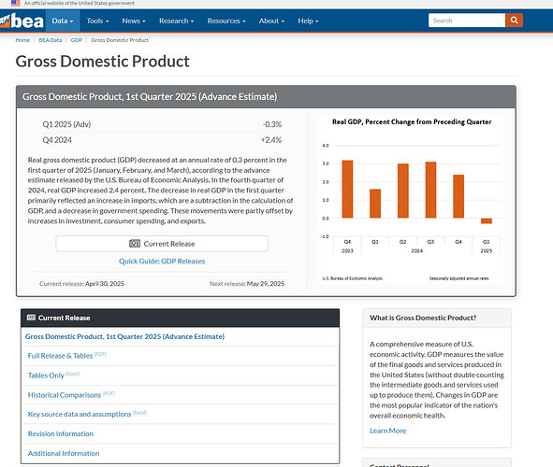Open the About dropdown

click(271, 21)
